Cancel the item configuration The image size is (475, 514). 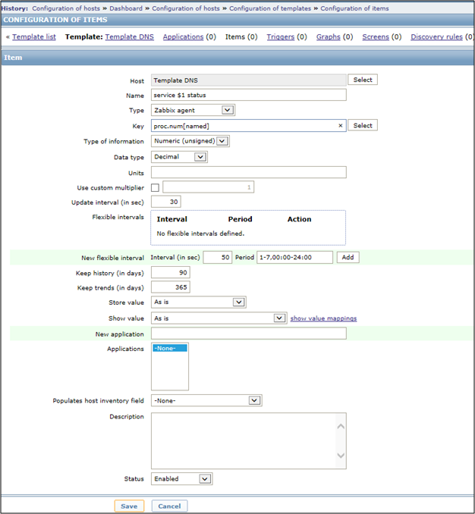(x=169, y=506)
